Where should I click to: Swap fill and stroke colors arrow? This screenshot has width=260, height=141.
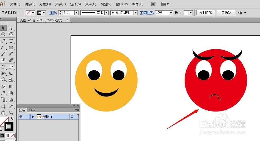point(12,119)
